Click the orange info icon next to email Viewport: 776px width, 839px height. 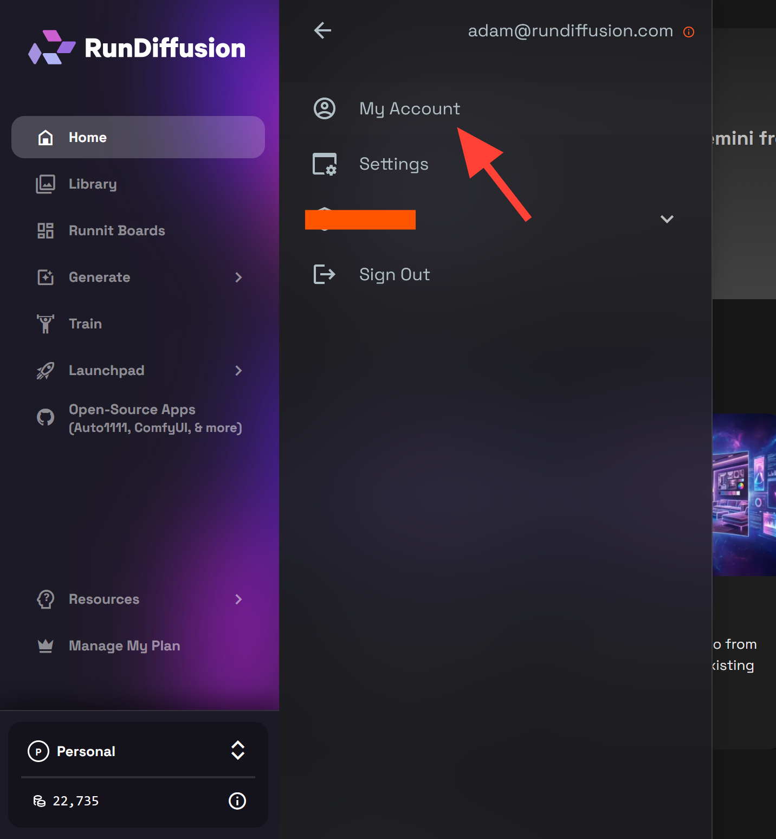tap(689, 32)
